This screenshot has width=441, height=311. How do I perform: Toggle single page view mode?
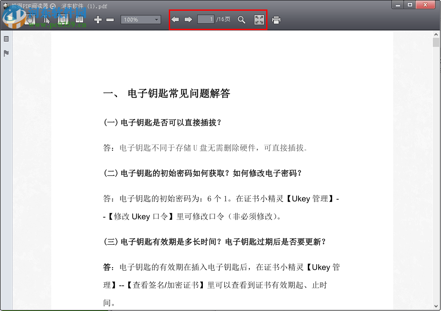click(62, 19)
